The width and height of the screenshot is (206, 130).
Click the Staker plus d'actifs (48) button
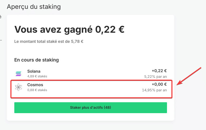click(x=91, y=108)
